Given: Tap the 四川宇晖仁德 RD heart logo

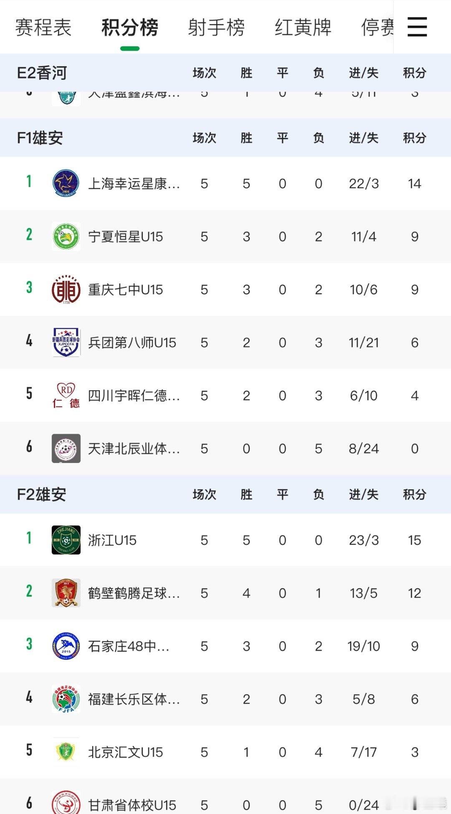Looking at the screenshot, I should point(66,395).
